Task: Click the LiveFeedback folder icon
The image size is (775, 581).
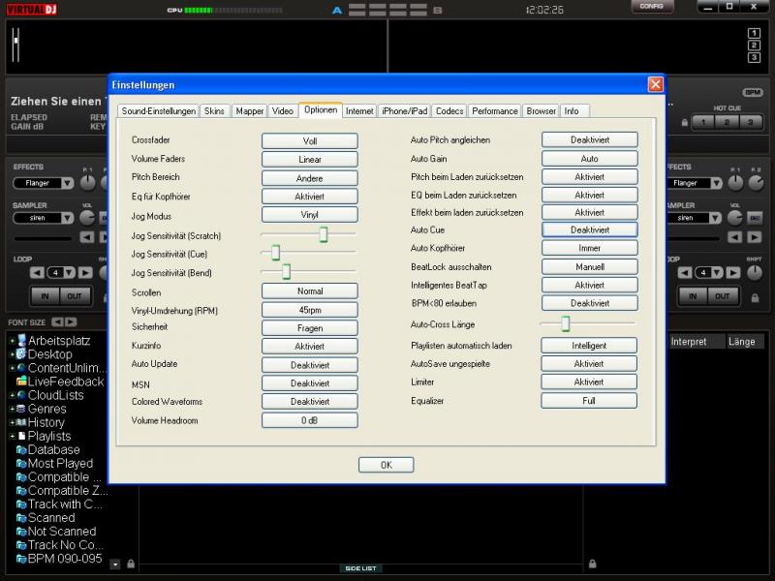Action: coord(20,382)
